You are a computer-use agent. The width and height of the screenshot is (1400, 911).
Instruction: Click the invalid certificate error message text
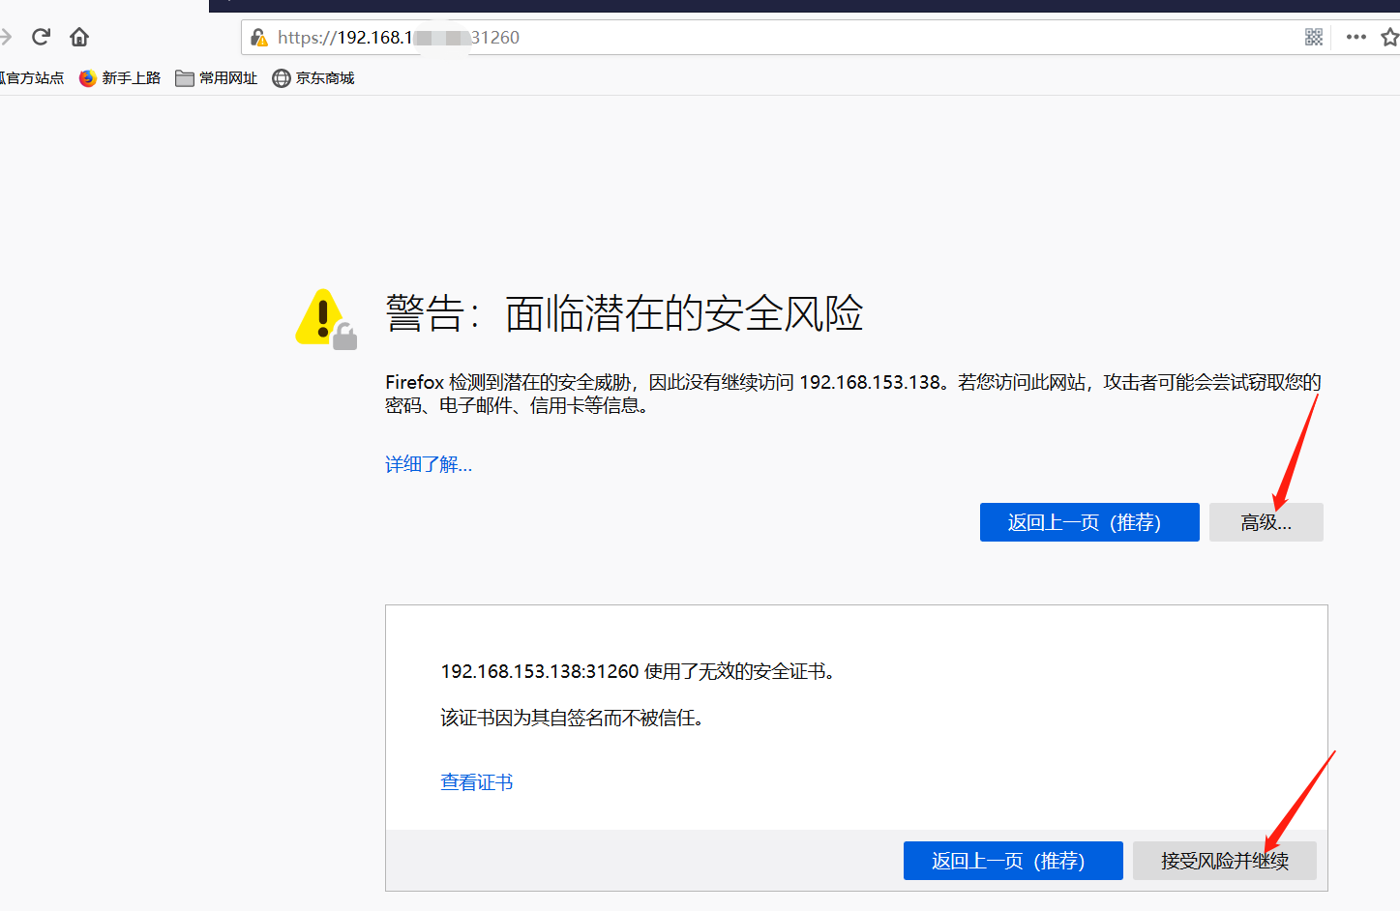pyautogui.click(x=640, y=671)
